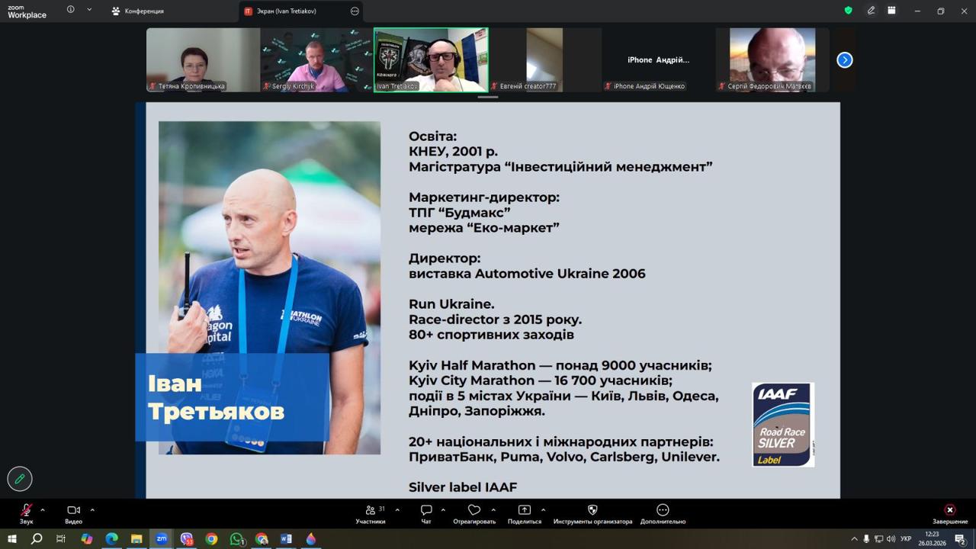Open Инструменты организатора host tools
The width and height of the screenshot is (976, 549).
pyautogui.click(x=592, y=511)
